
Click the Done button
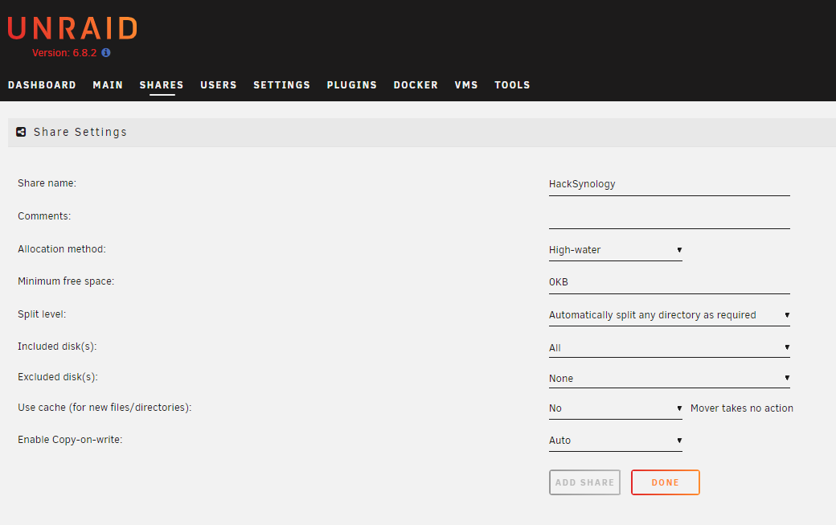(x=665, y=482)
